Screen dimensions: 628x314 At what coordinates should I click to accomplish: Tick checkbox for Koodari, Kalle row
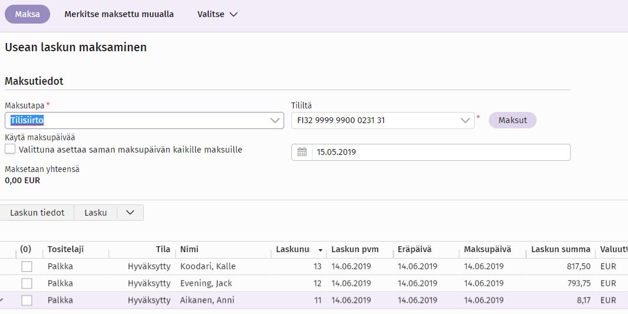click(x=27, y=266)
